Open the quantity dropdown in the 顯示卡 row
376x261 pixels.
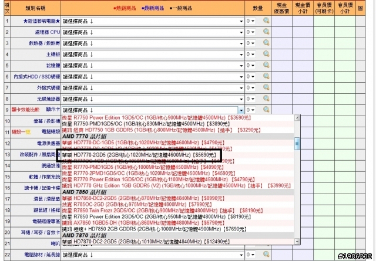(250, 110)
